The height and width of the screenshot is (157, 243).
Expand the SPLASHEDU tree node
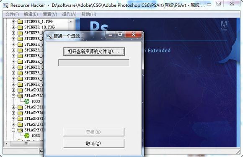[13, 113]
